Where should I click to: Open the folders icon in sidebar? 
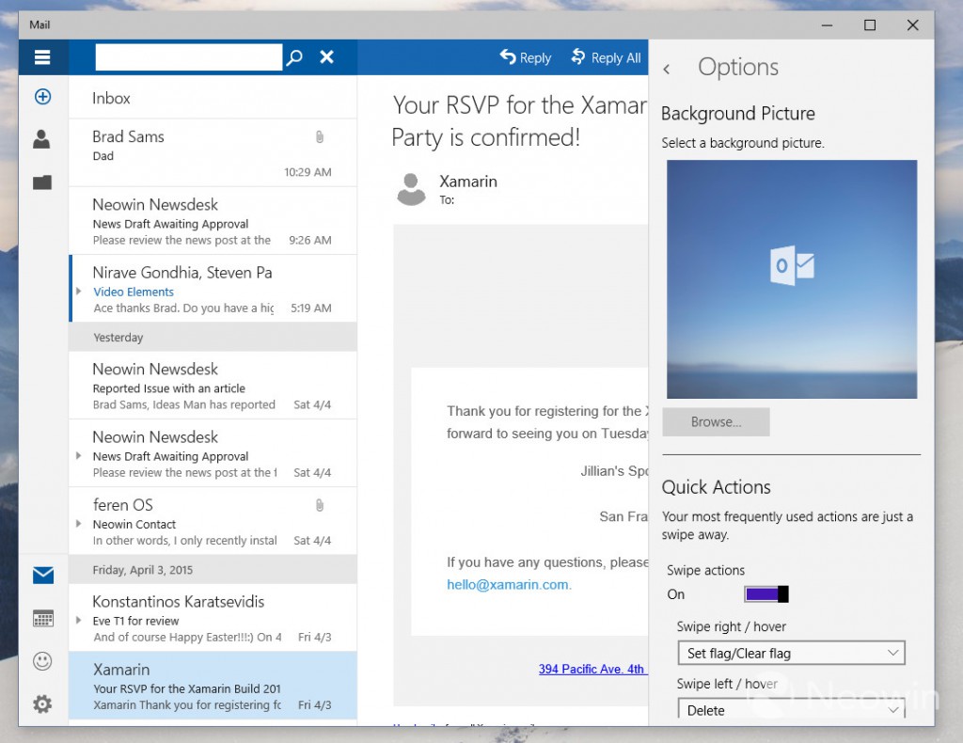[42, 182]
